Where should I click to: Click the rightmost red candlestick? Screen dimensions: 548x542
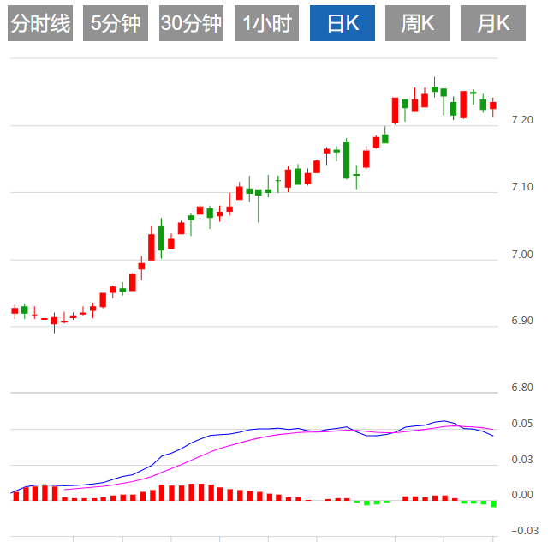click(x=493, y=105)
